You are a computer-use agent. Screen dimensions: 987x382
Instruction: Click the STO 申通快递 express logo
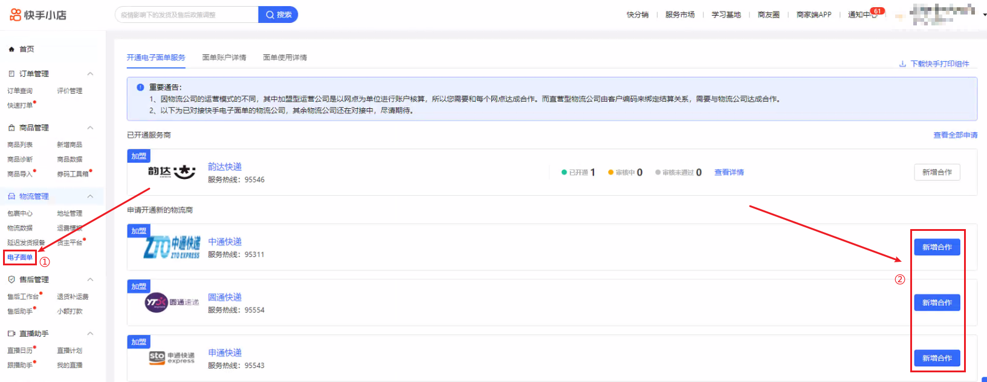coord(172,358)
